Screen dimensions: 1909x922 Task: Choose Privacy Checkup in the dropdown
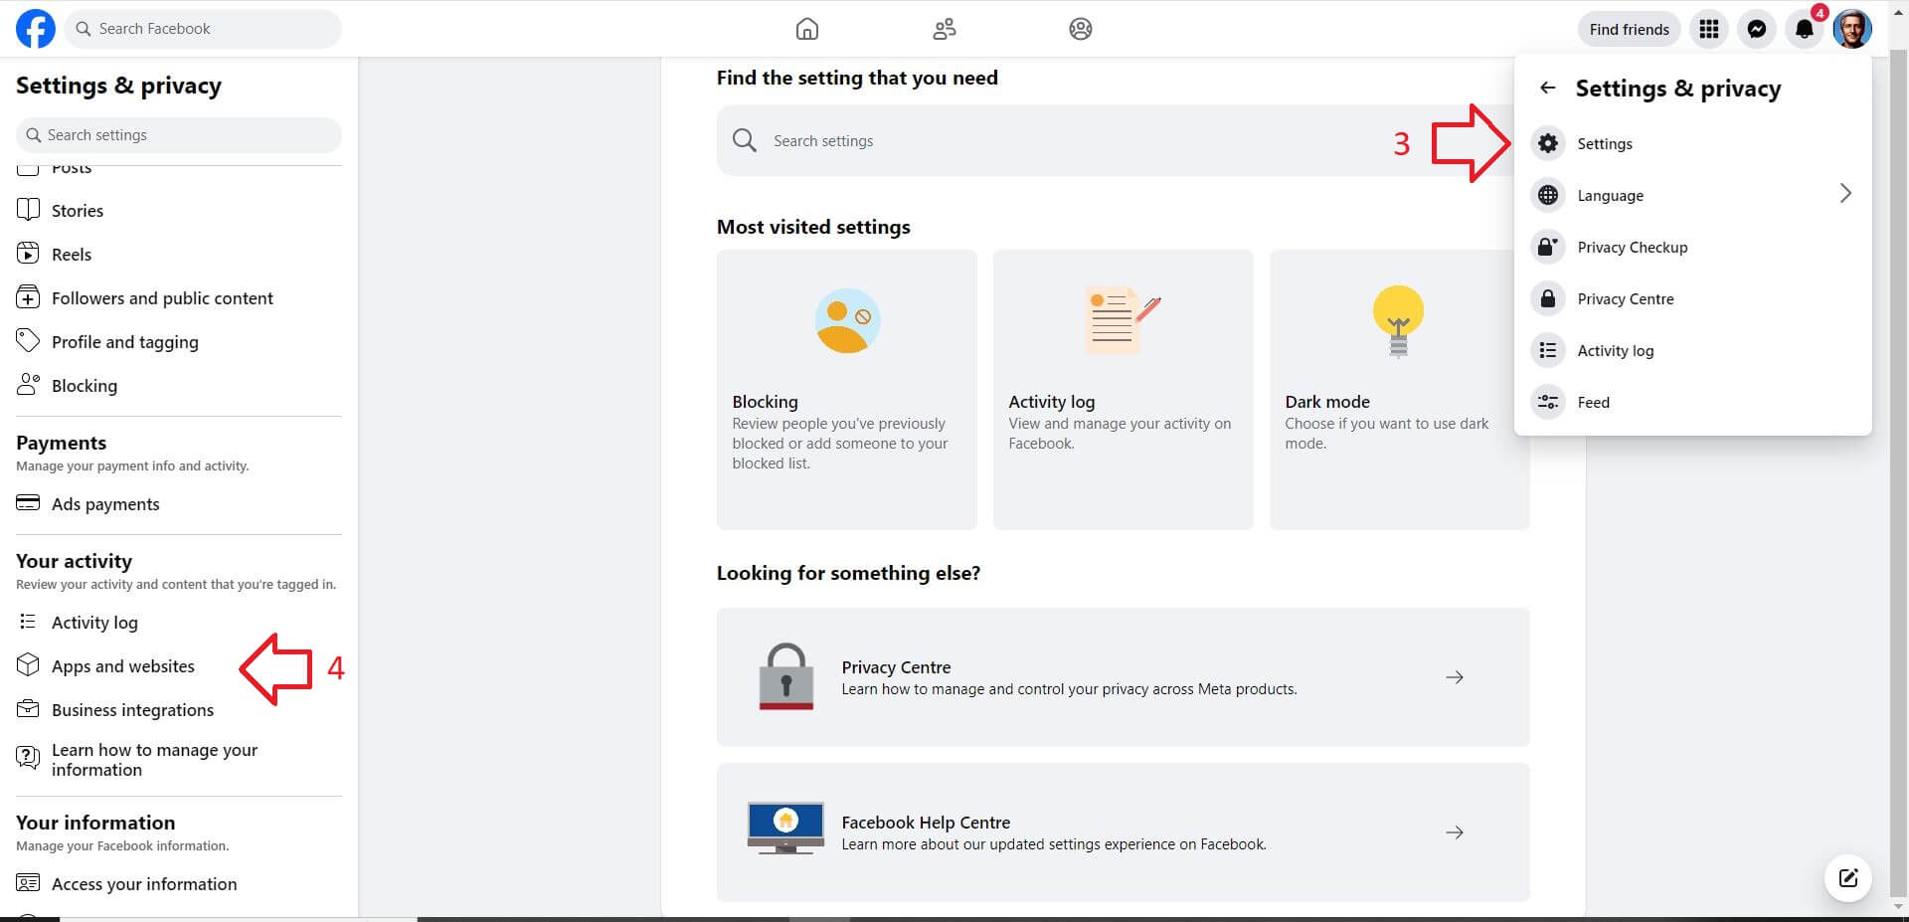click(x=1692, y=247)
